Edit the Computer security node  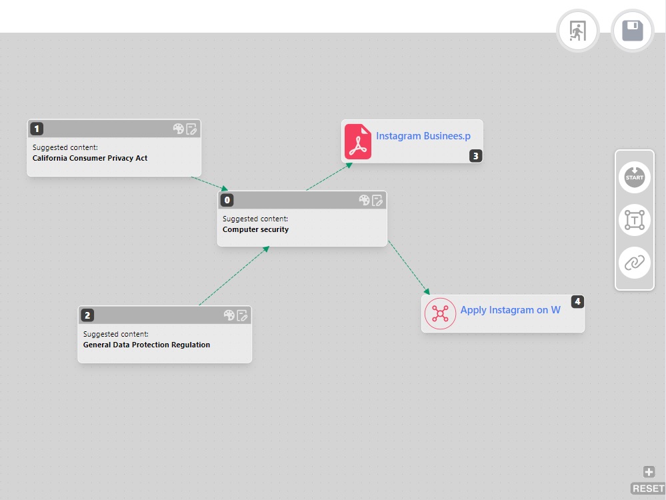(377, 200)
